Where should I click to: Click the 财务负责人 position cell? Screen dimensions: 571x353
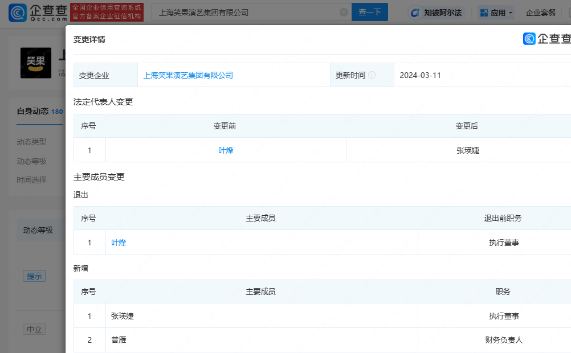(x=504, y=340)
